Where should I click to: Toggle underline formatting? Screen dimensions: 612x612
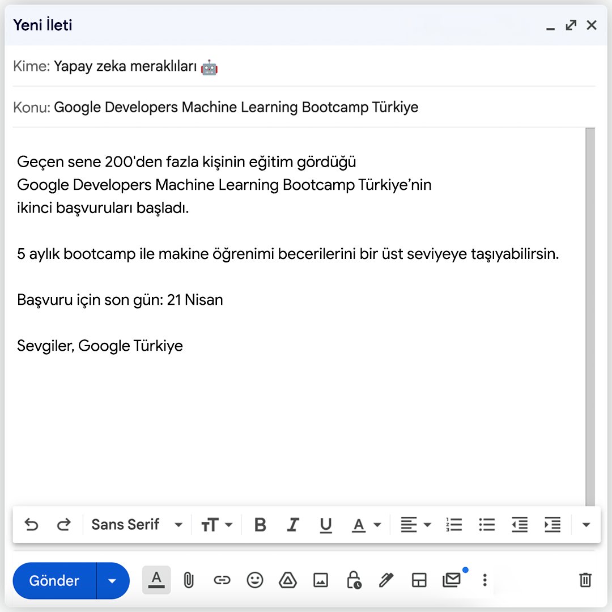click(x=325, y=525)
